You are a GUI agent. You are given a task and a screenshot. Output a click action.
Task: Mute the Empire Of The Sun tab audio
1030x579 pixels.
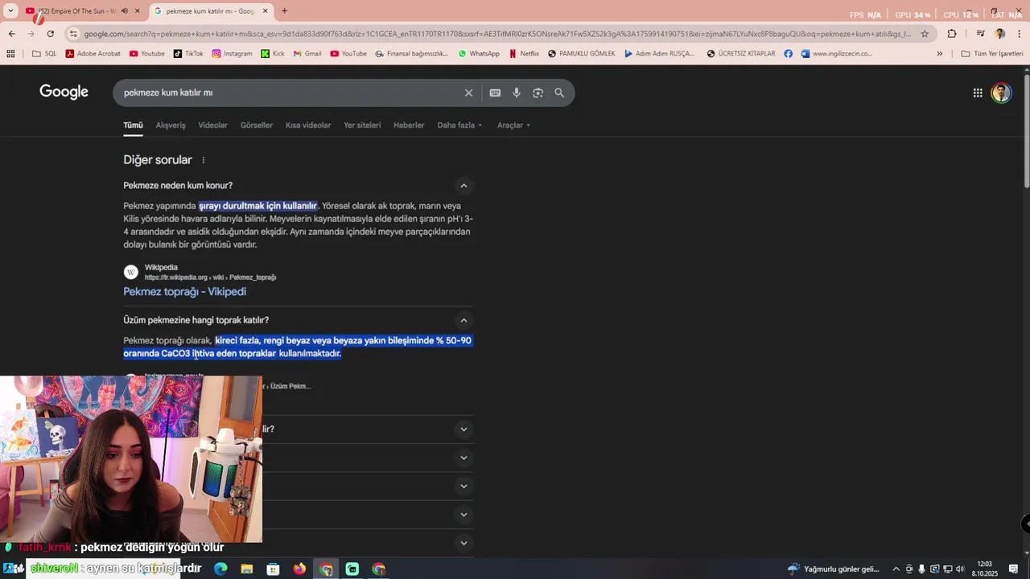[124, 11]
